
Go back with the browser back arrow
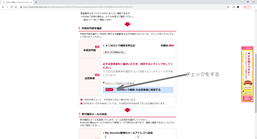[x=3, y=7]
